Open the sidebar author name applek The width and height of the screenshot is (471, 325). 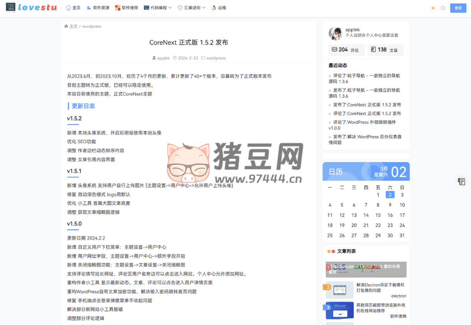point(353,30)
